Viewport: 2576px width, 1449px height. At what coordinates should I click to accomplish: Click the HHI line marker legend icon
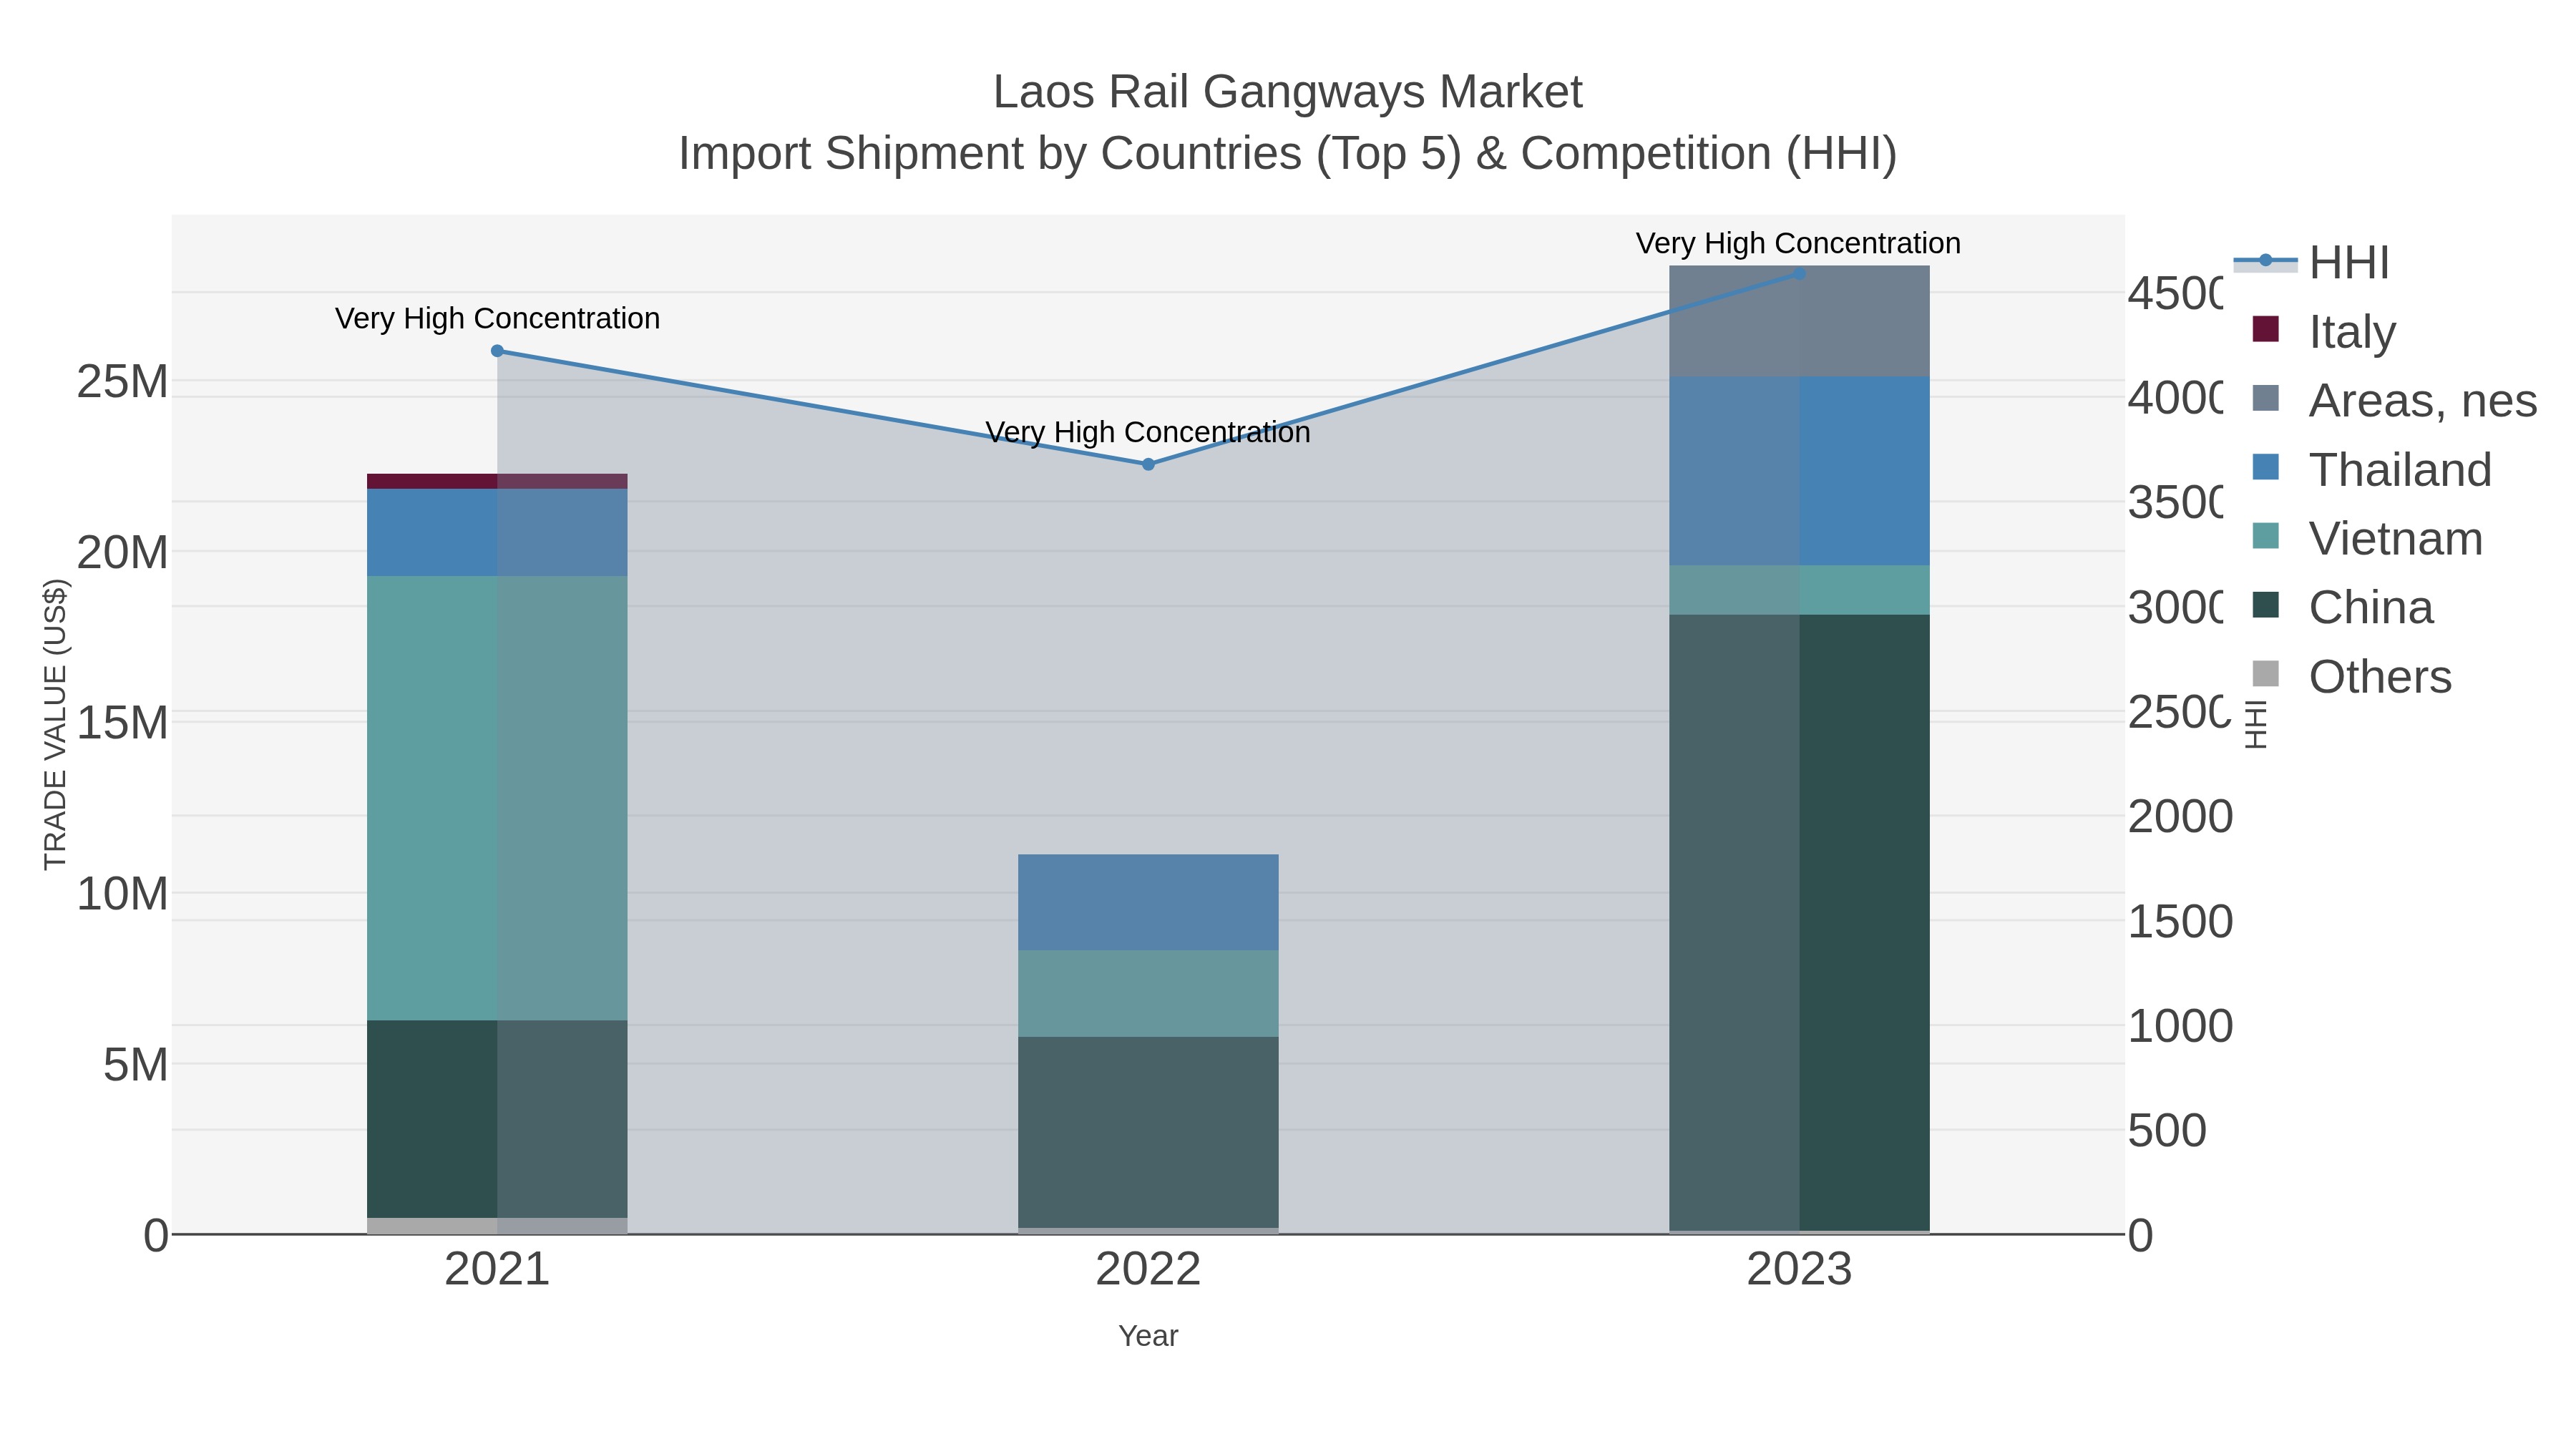[2265, 261]
